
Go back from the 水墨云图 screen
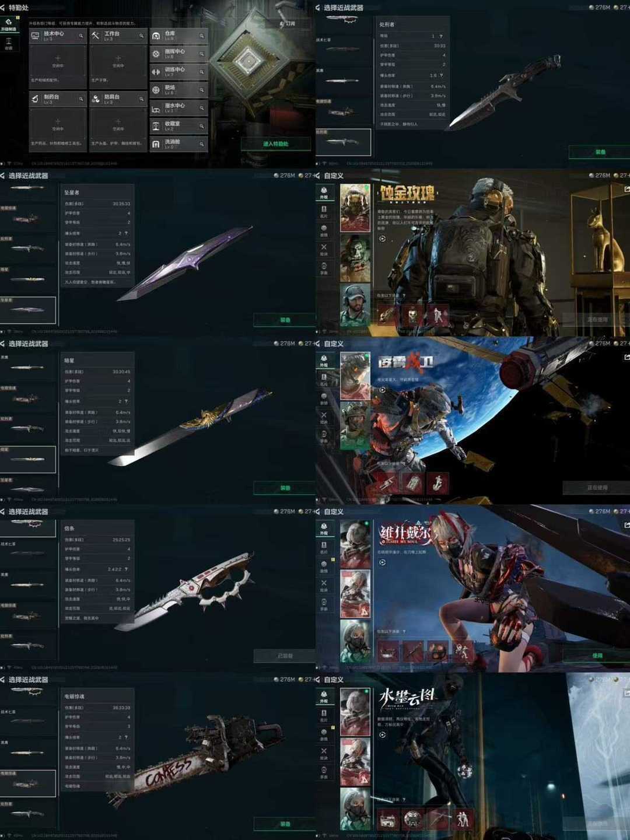(x=318, y=680)
